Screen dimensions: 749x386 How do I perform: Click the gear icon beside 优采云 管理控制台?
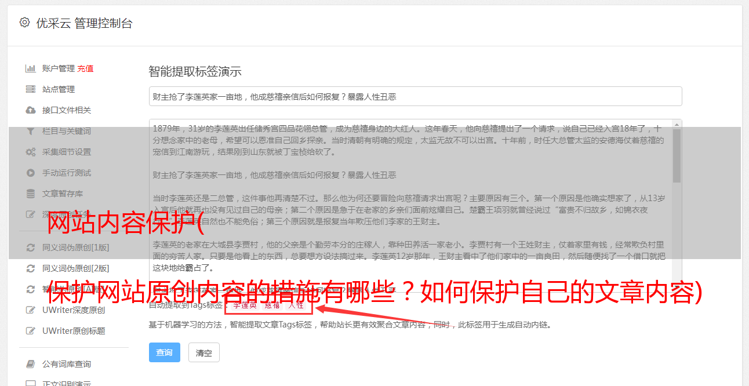pos(24,23)
